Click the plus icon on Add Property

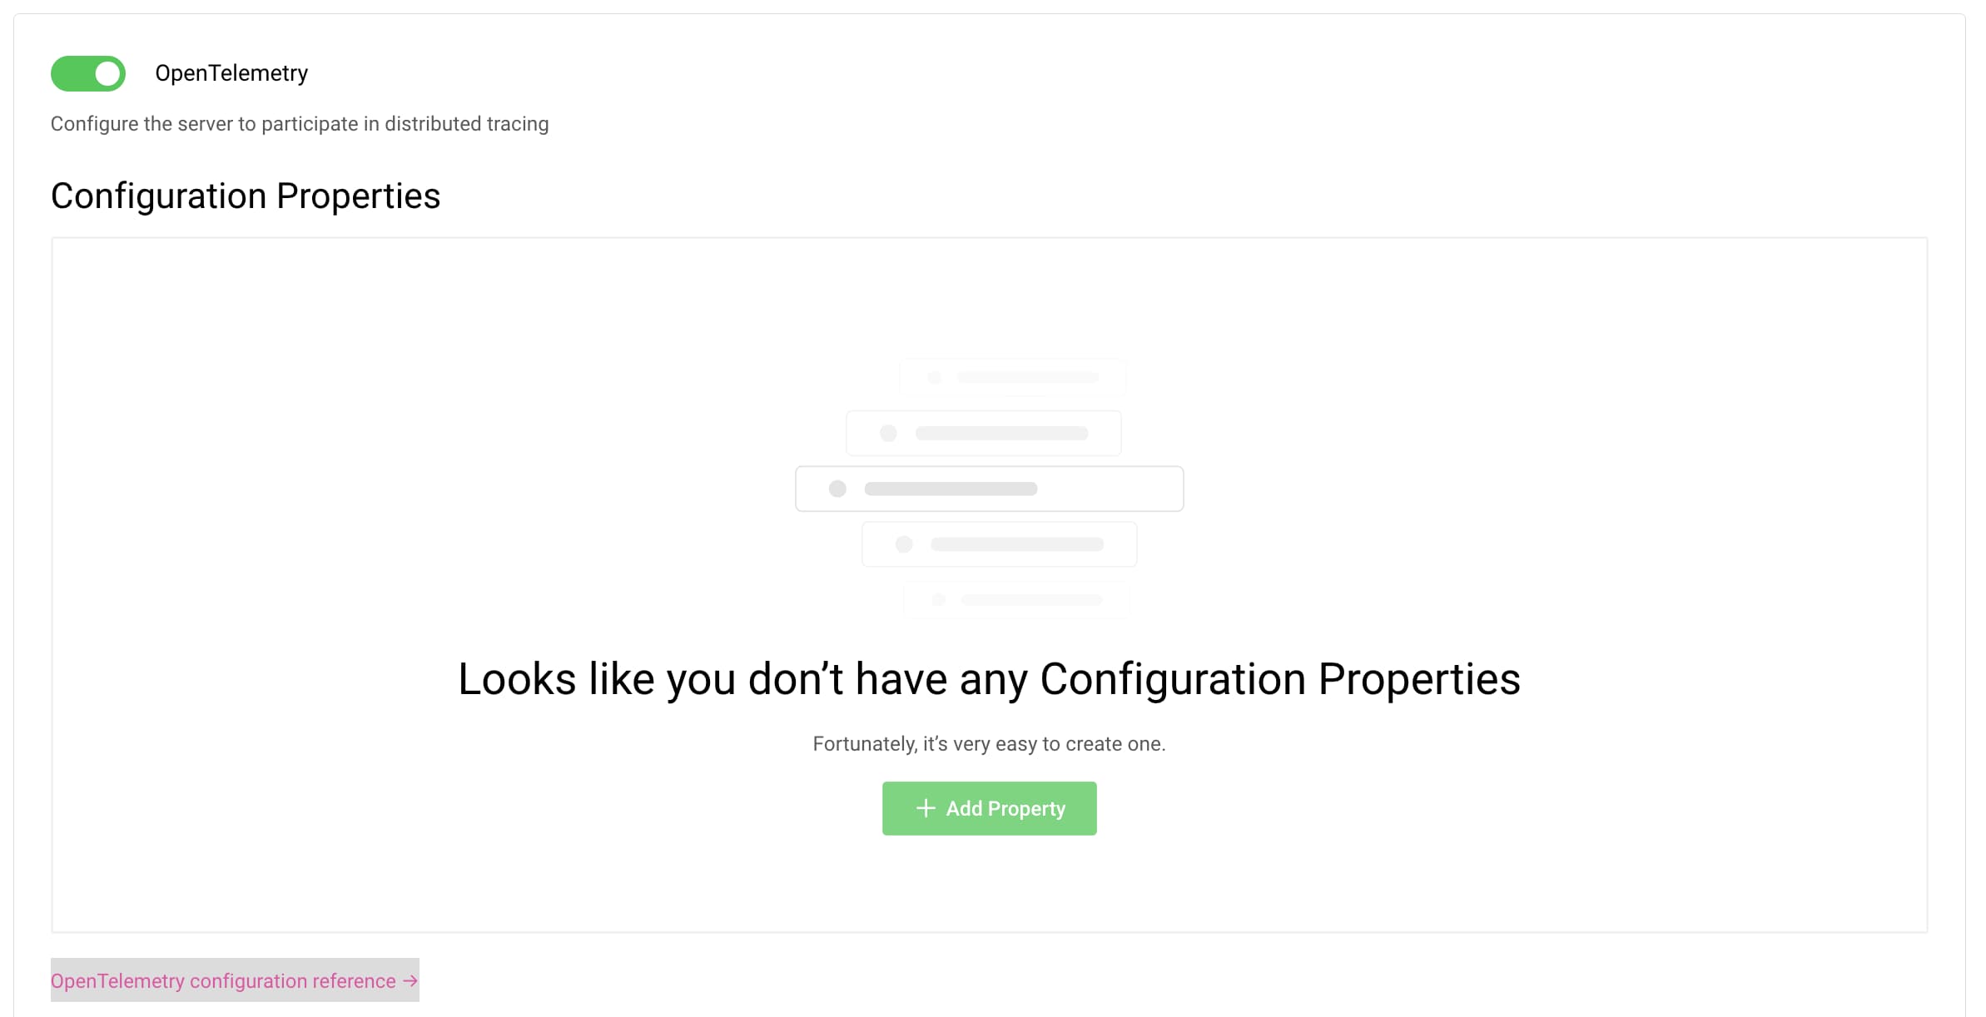point(925,808)
